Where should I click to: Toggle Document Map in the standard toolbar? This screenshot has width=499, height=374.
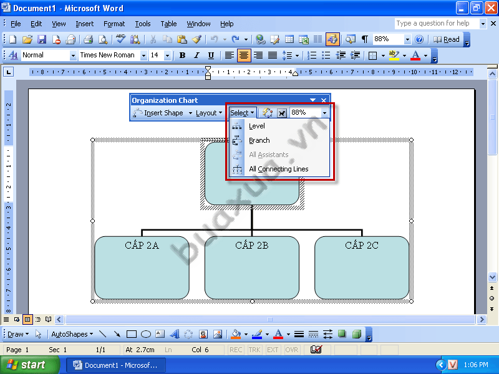[351, 39]
